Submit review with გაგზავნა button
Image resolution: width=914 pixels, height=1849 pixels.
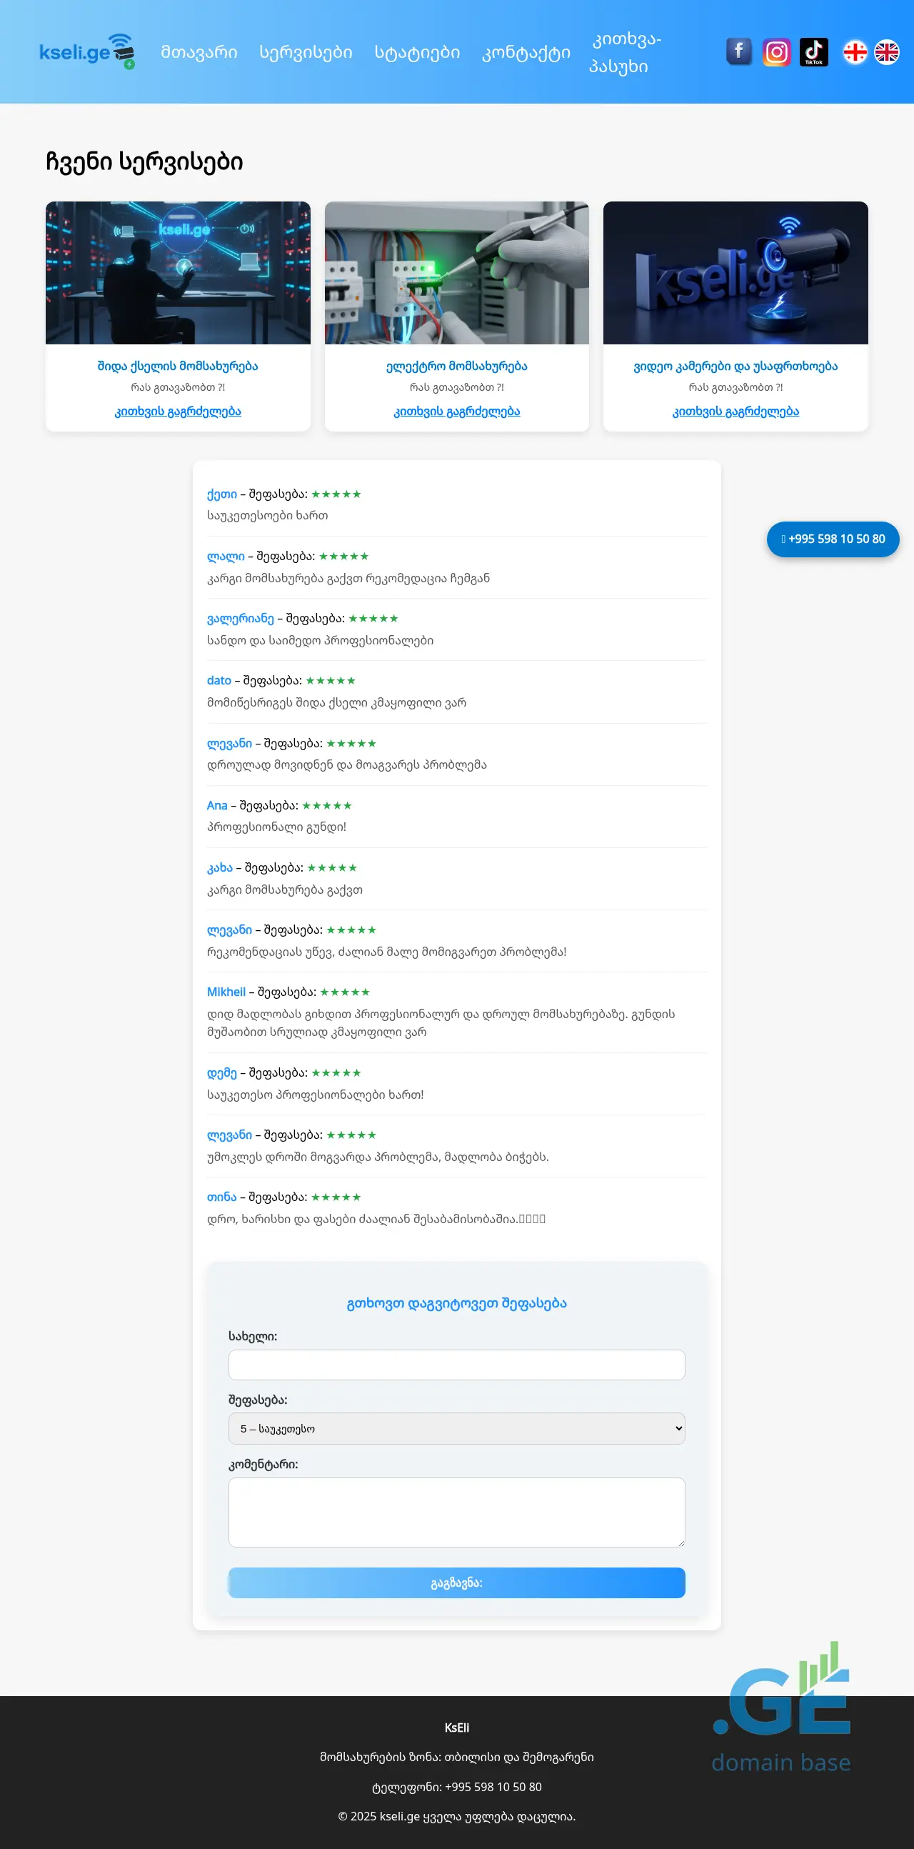[x=456, y=1583]
